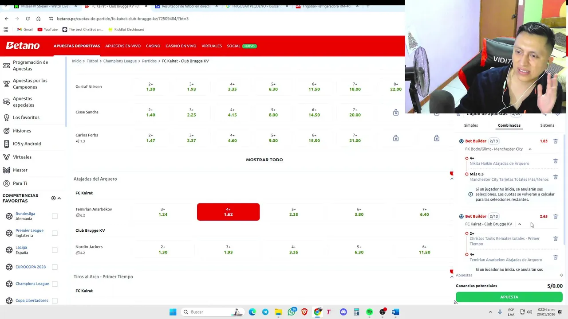Click the locked odds for Cisse Sandra
Screen dimensions: 568x319
coord(395,112)
